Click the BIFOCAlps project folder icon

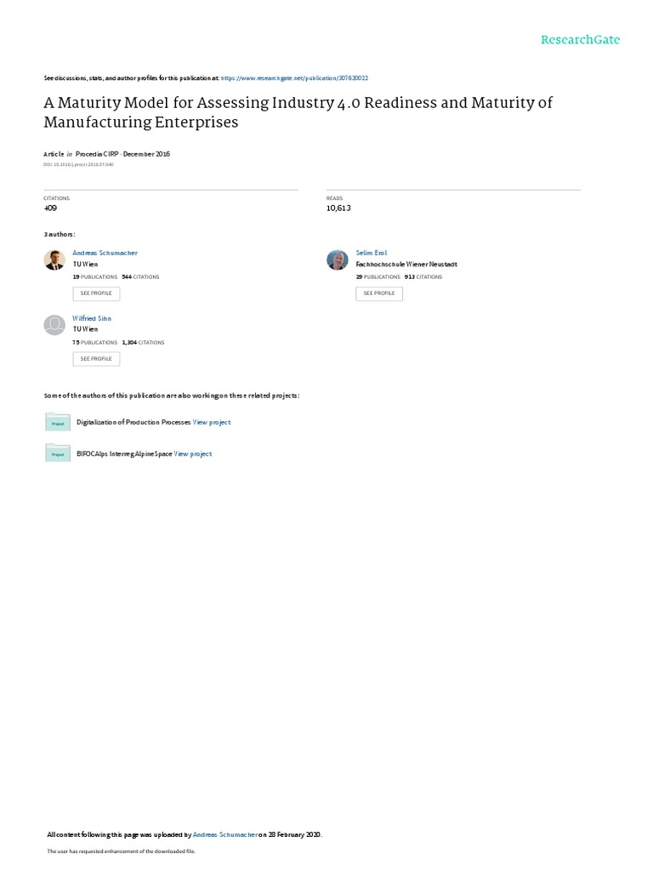coord(58,453)
